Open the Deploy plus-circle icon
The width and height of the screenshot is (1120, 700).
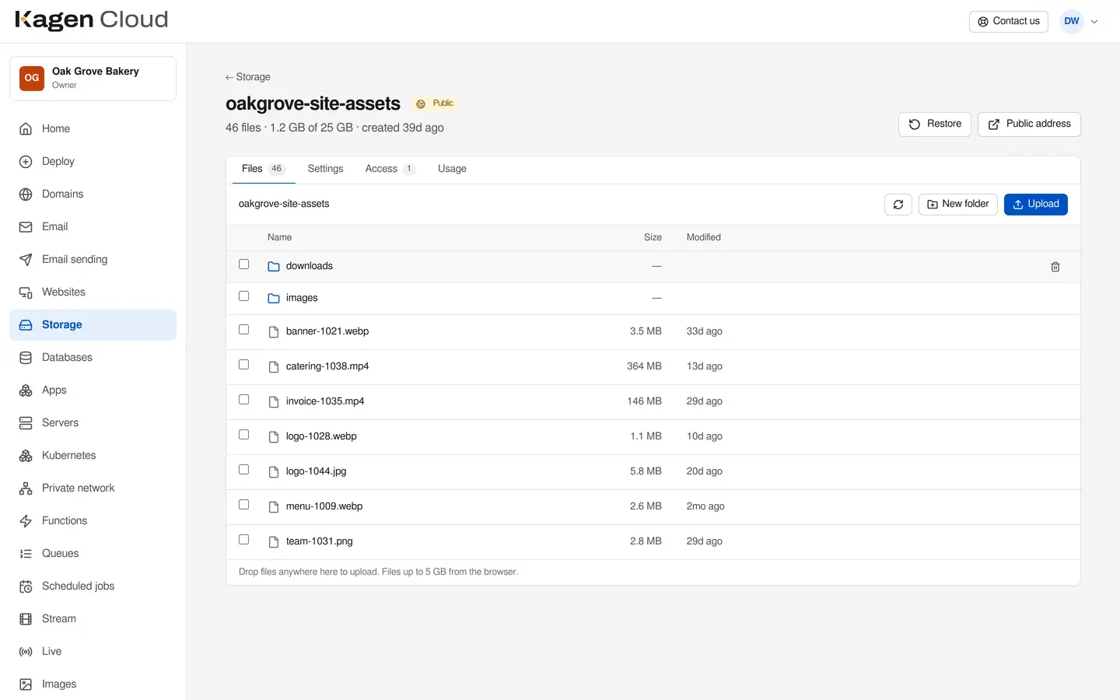[26, 162]
